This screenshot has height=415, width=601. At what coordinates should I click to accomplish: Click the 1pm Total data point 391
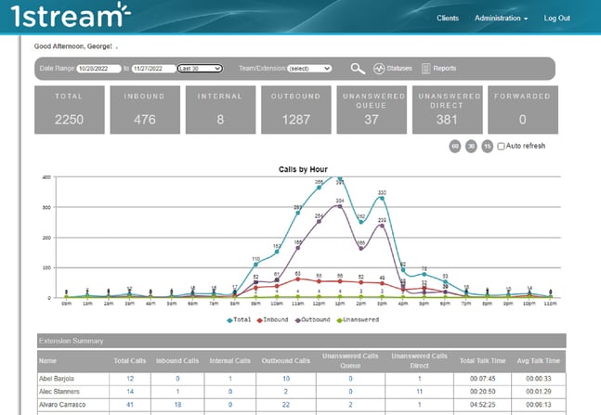click(340, 178)
